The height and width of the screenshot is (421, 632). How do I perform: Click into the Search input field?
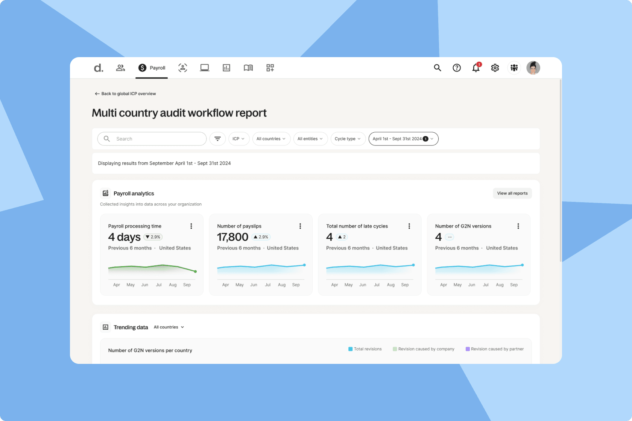(158, 139)
